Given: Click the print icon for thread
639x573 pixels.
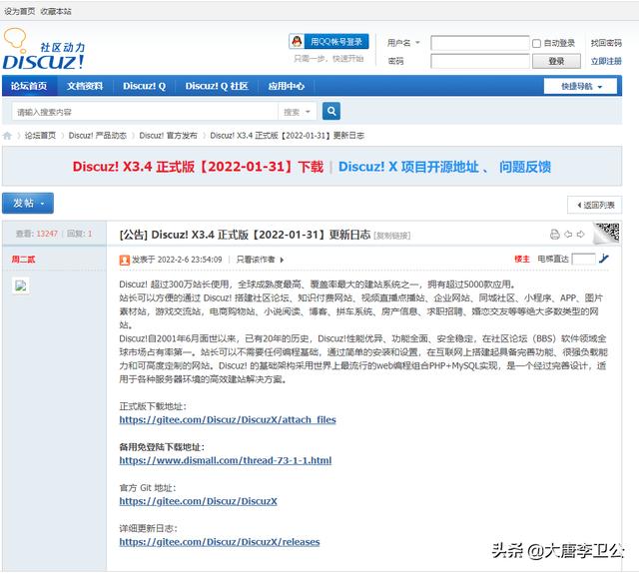Looking at the screenshot, I should pyautogui.click(x=555, y=235).
